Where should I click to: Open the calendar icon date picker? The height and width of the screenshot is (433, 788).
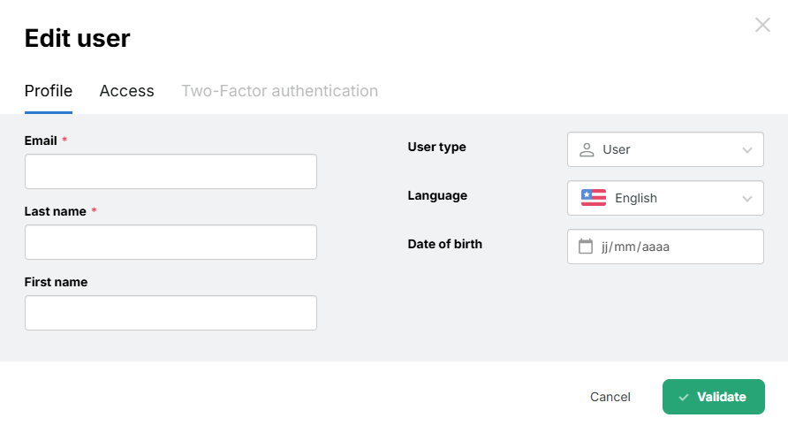click(585, 247)
